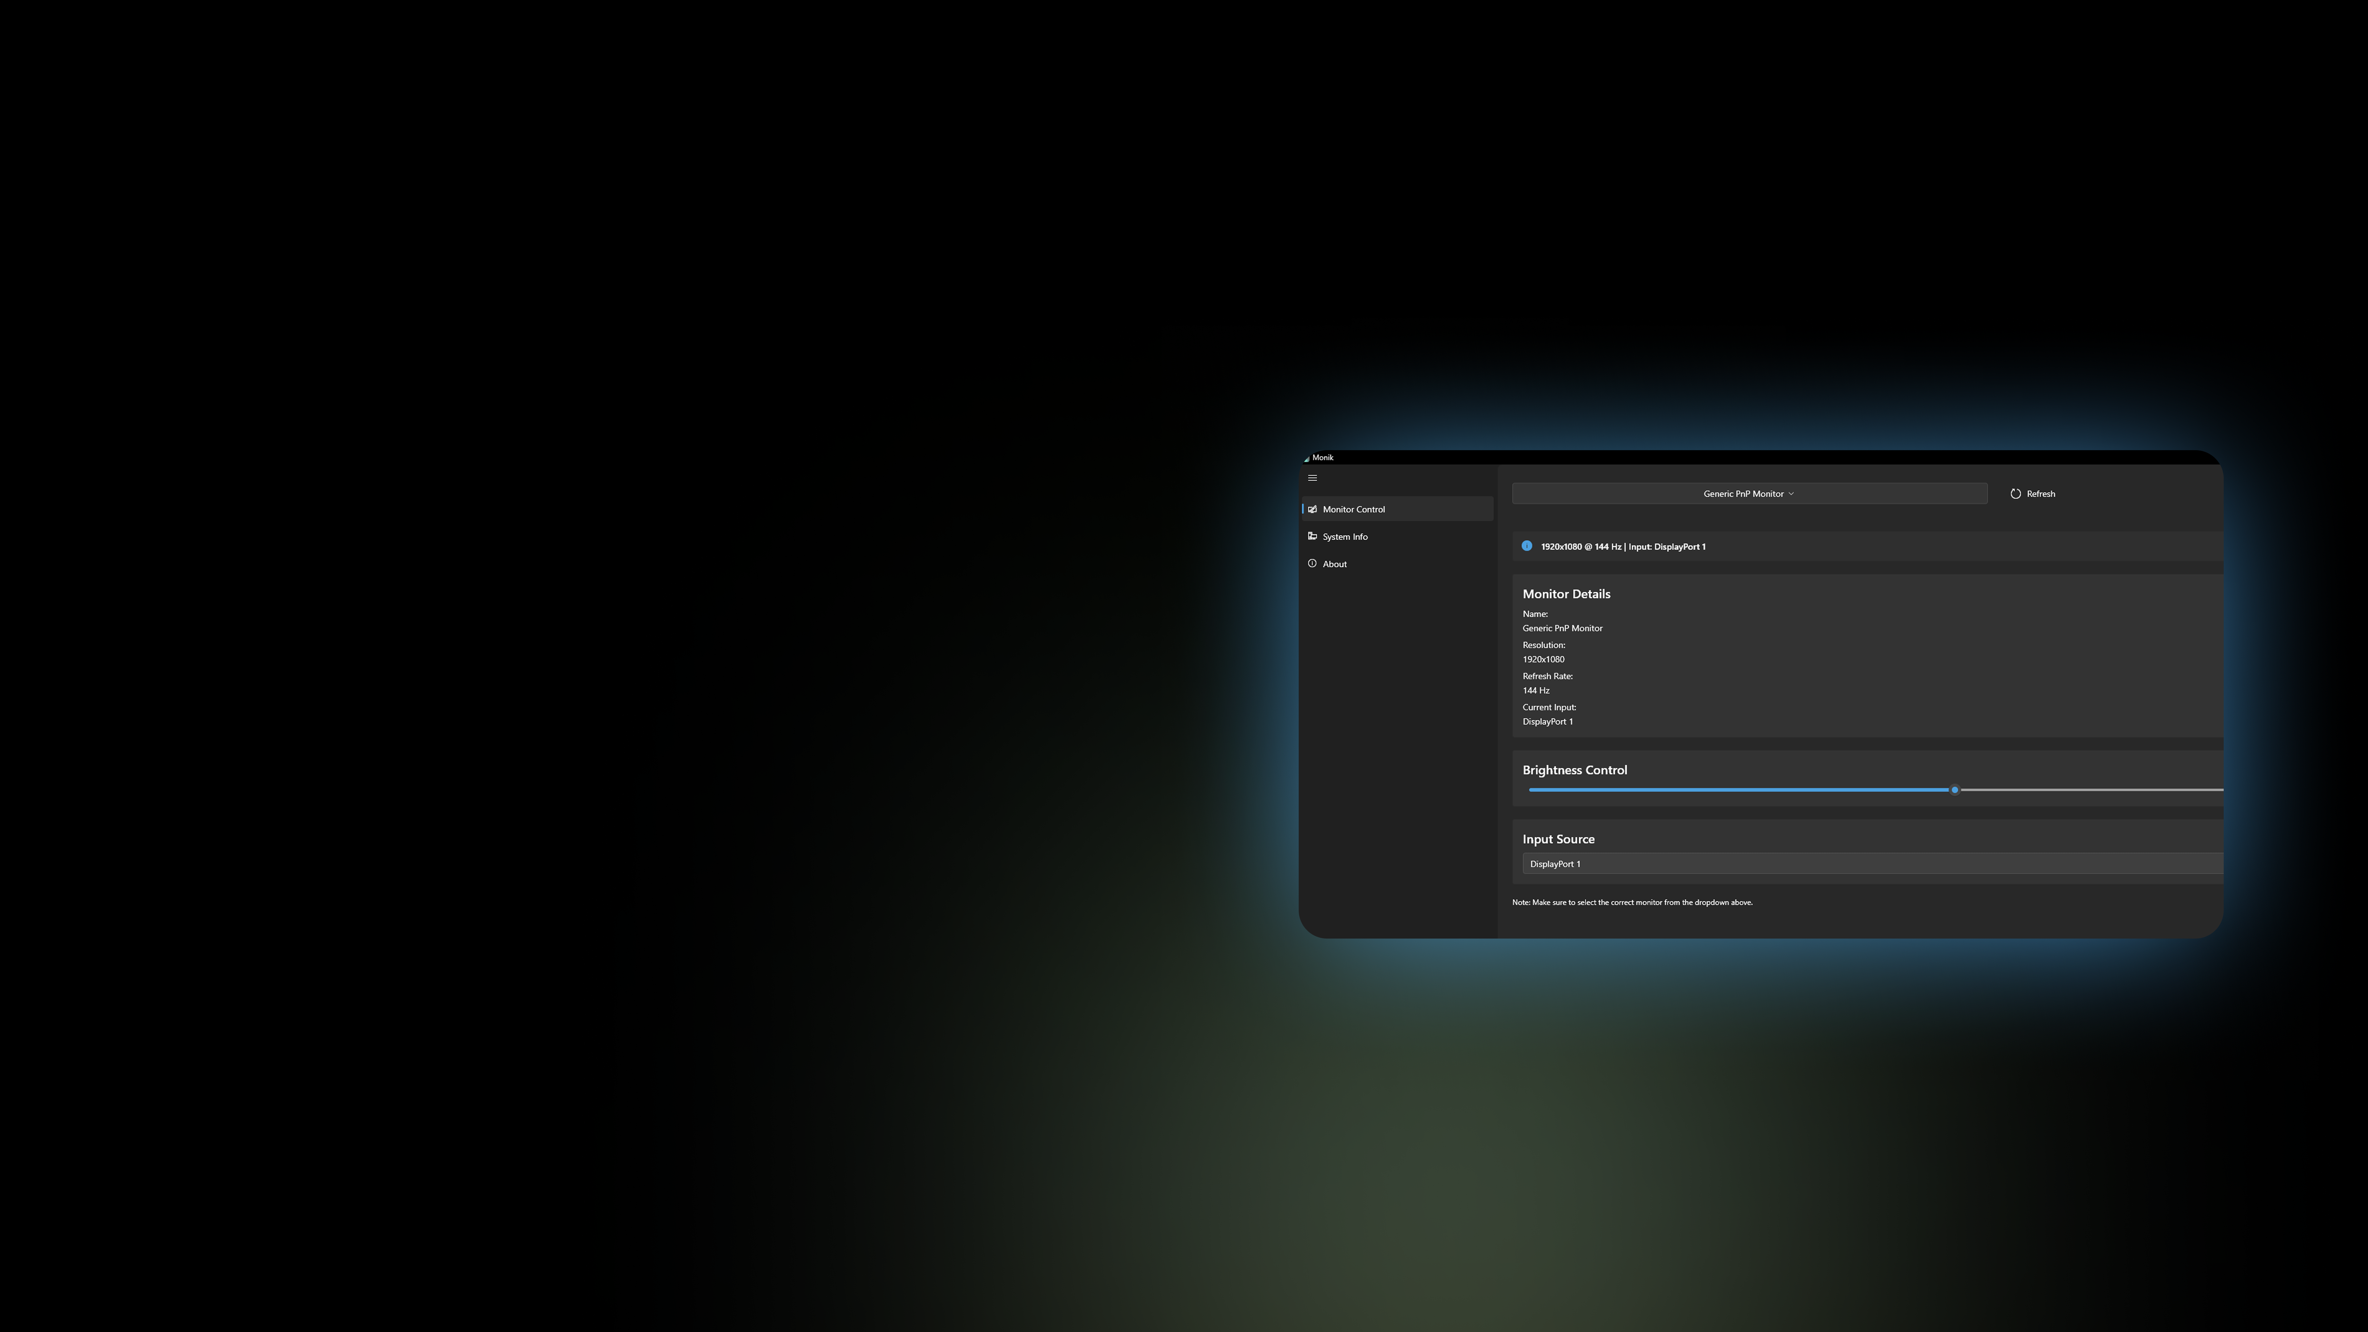2368x1332 pixels.
Task: Click the "Brightness Control" heading
Action: point(1575,770)
